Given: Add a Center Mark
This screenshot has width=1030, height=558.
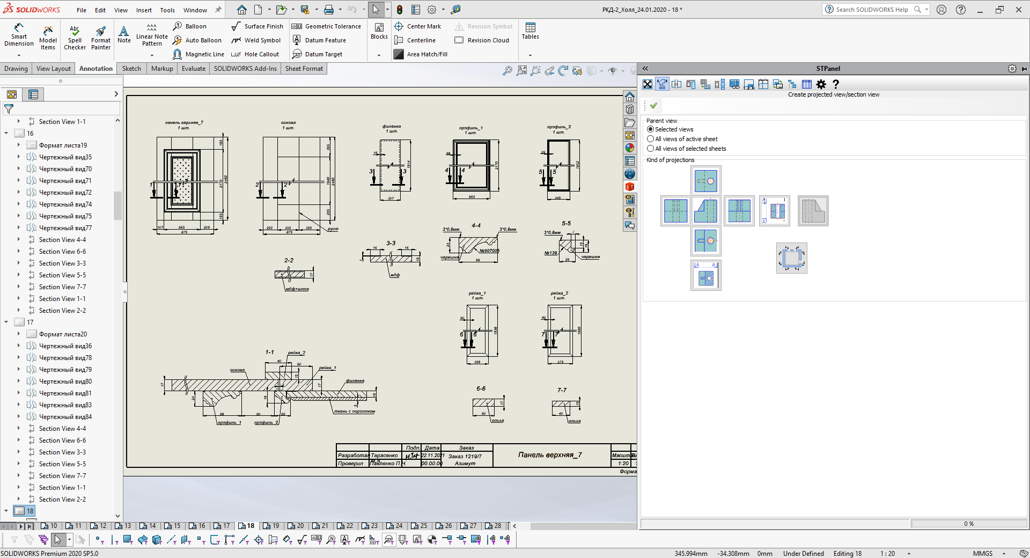Looking at the screenshot, I should (417, 26).
